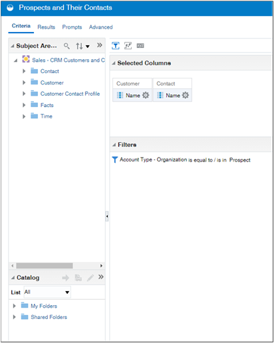Image resolution: width=274 pixels, height=343 pixels.
Task: Open gear menu for Contact Name column
Action: [x=186, y=95]
